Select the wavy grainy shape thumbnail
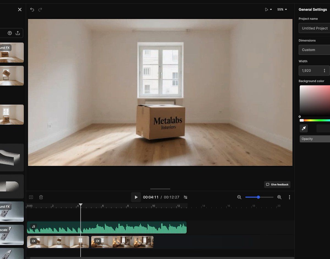The height and width of the screenshot is (259, 330). (x=12, y=158)
